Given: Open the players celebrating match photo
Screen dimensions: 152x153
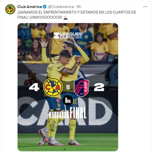Looking at the screenshot, I should point(68,87).
